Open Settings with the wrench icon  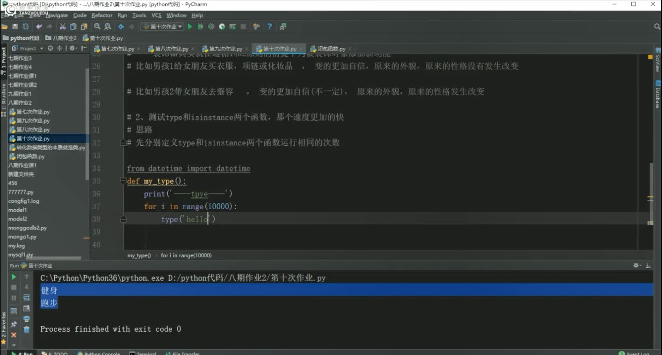point(256,27)
